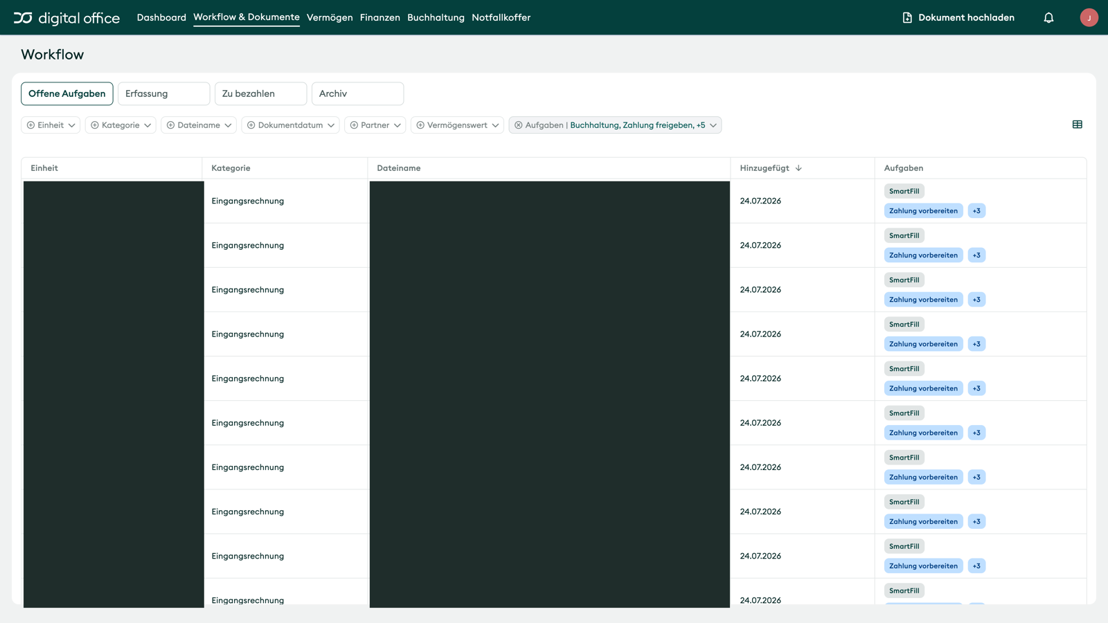Expand Vermögenswert filter chevron
Image resolution: width=1108 pixels, height=623 pixels.
point(495,125)
